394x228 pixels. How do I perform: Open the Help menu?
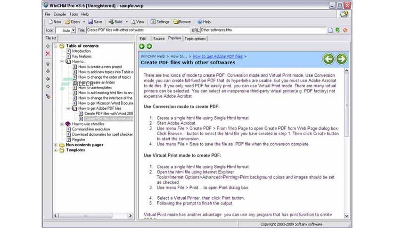pyautogui.click(x=85, y=14)
